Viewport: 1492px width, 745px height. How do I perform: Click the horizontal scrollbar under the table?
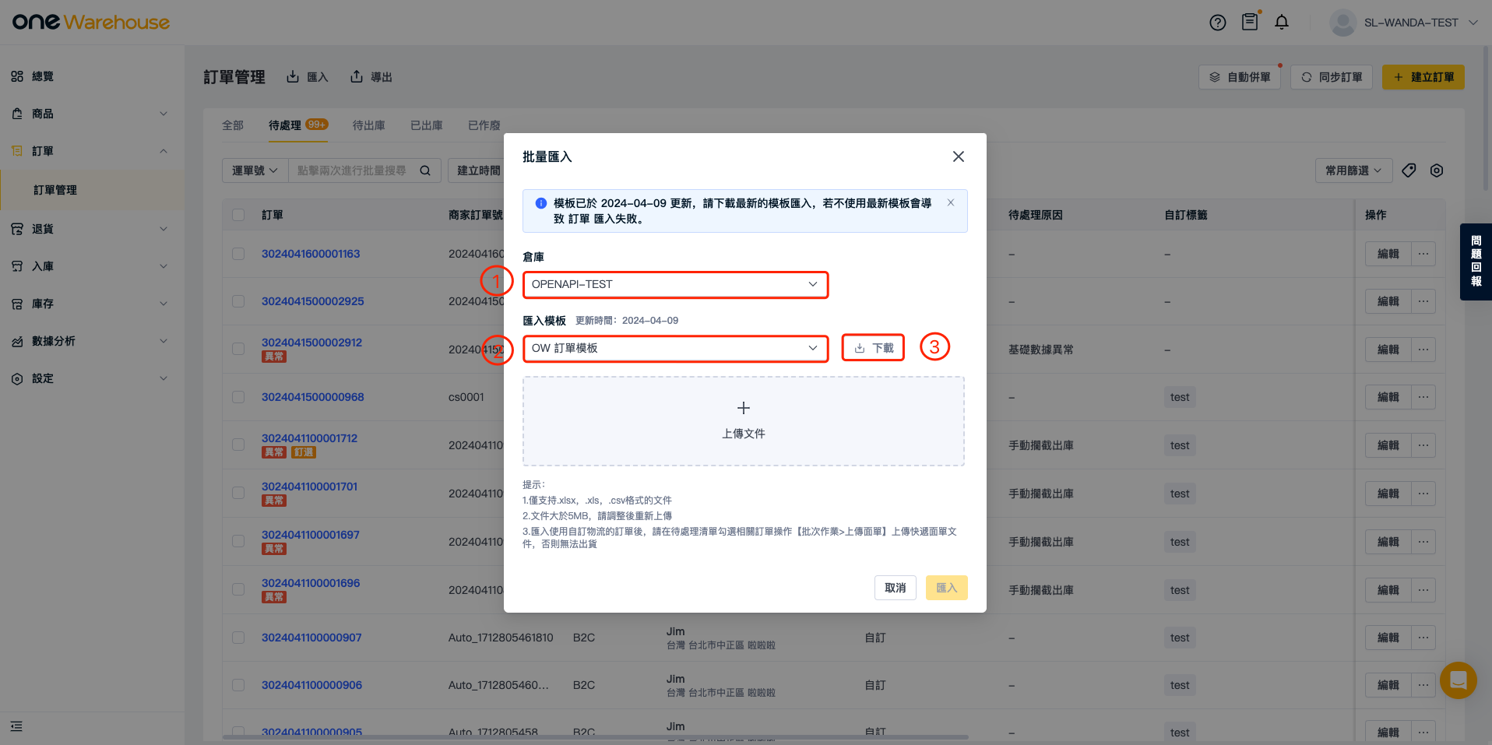click(596, 736)
